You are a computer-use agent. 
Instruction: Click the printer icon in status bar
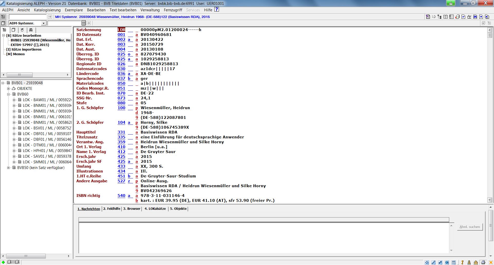pyautogui.click(x=483, y=262)
